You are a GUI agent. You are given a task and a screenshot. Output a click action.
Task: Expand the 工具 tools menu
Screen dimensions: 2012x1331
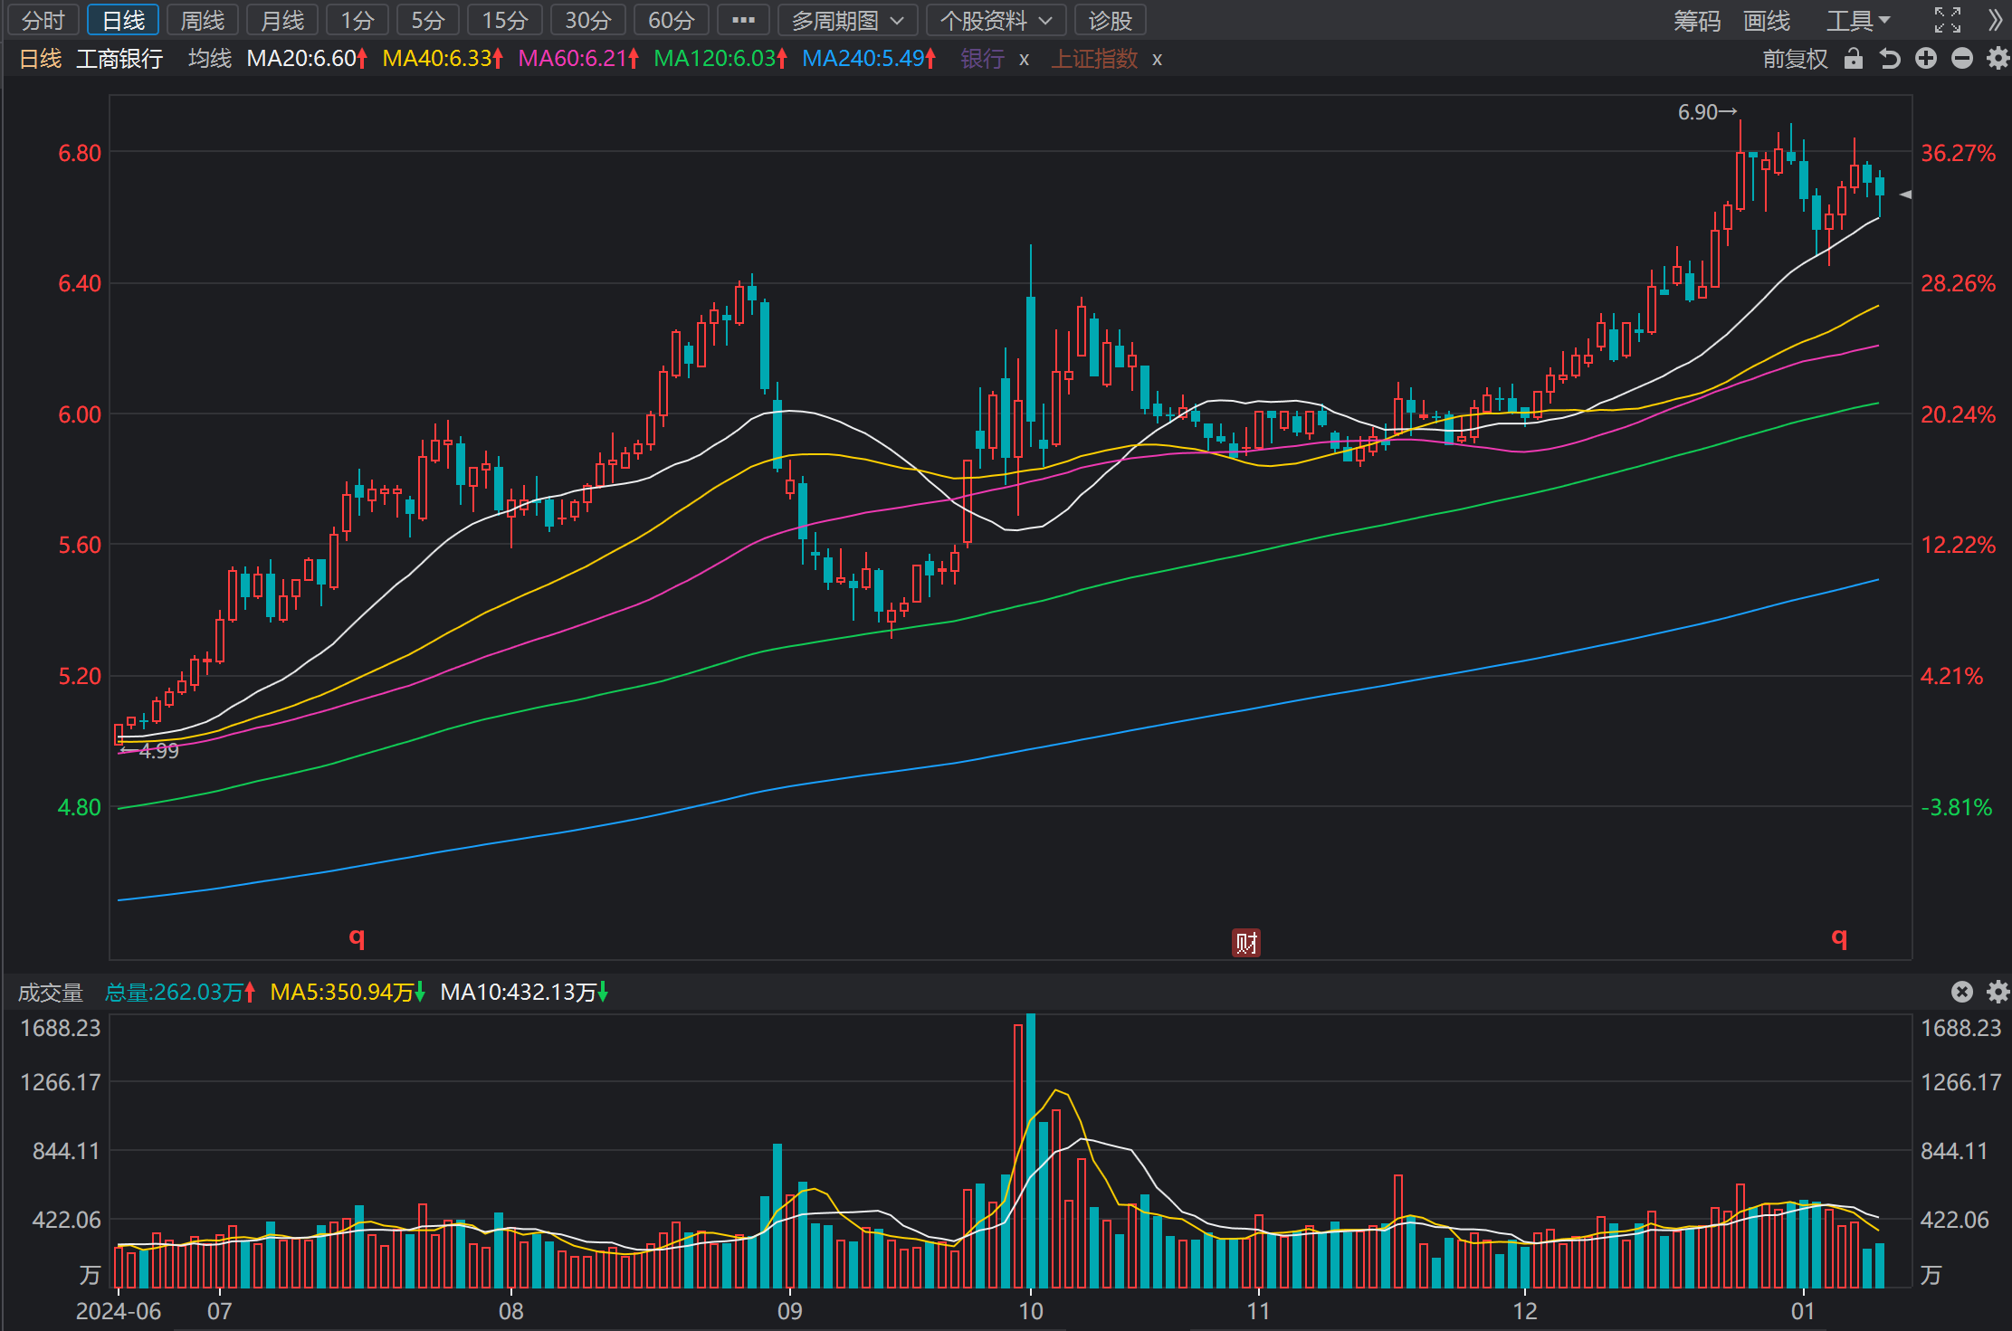tap(1858, 20)
